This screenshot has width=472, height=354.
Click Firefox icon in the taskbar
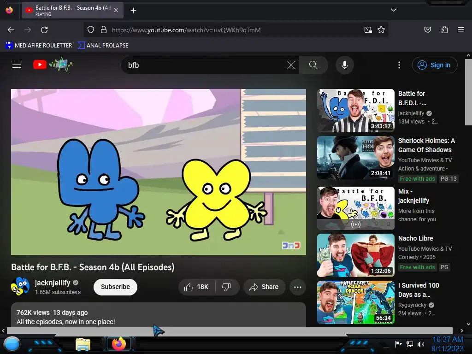(x=118, y=344)
